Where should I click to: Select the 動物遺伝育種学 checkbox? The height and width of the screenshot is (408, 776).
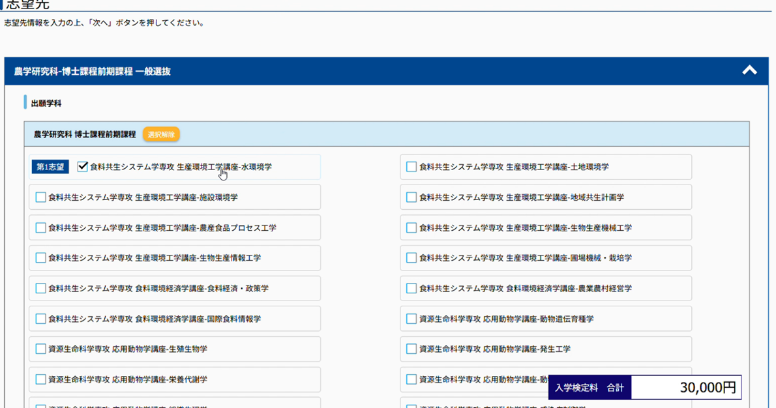(411, 319)
